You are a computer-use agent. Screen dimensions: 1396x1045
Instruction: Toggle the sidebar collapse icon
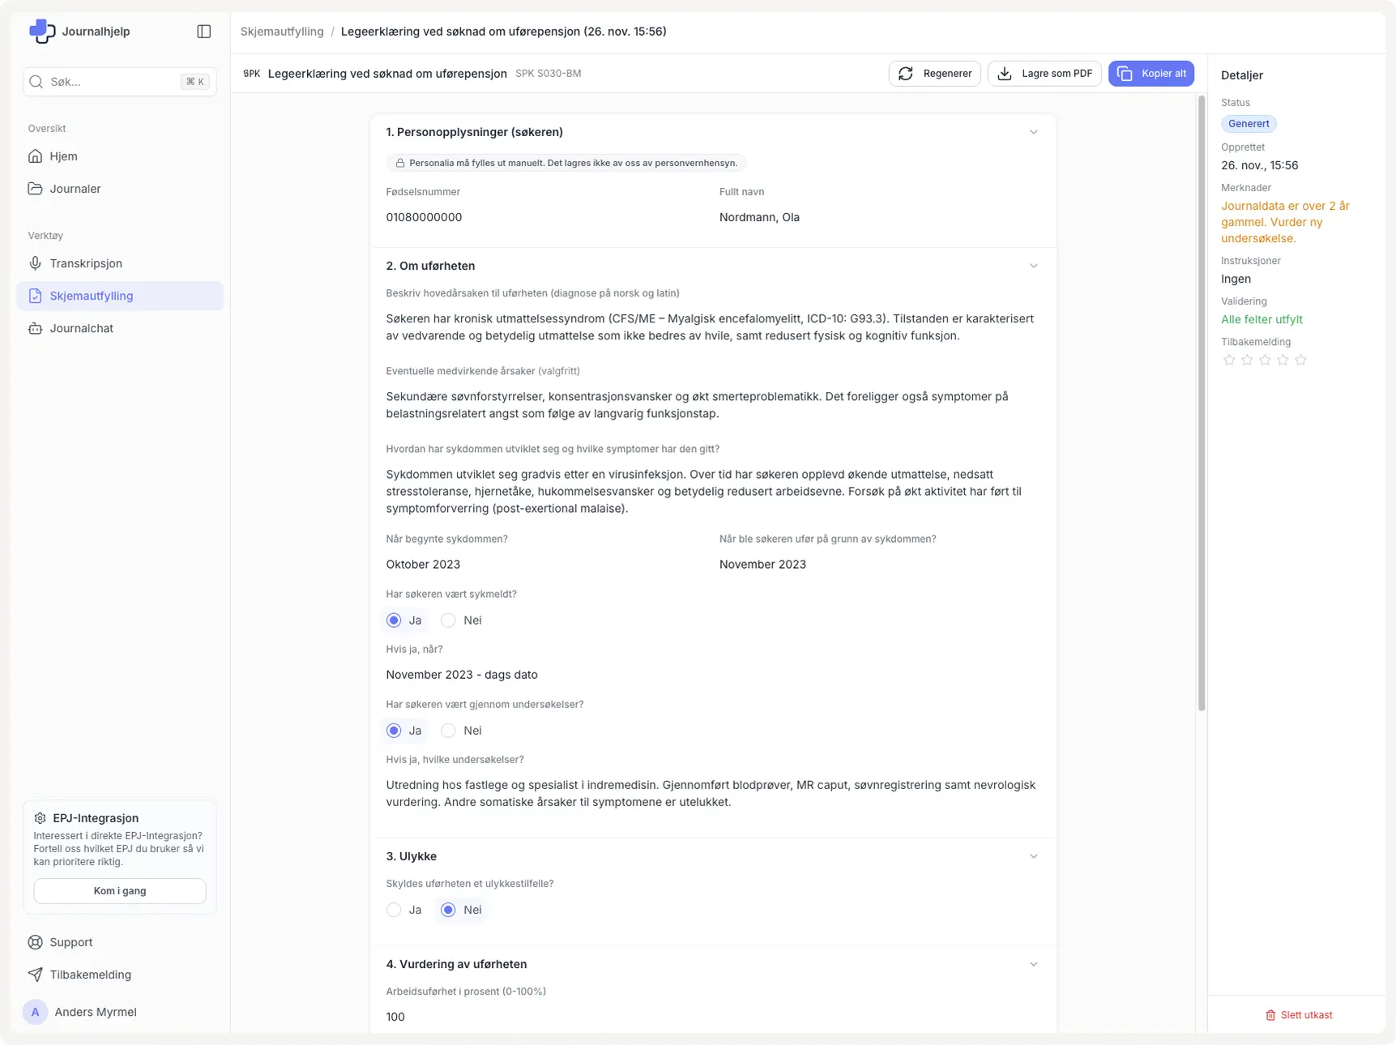(204, 32)
